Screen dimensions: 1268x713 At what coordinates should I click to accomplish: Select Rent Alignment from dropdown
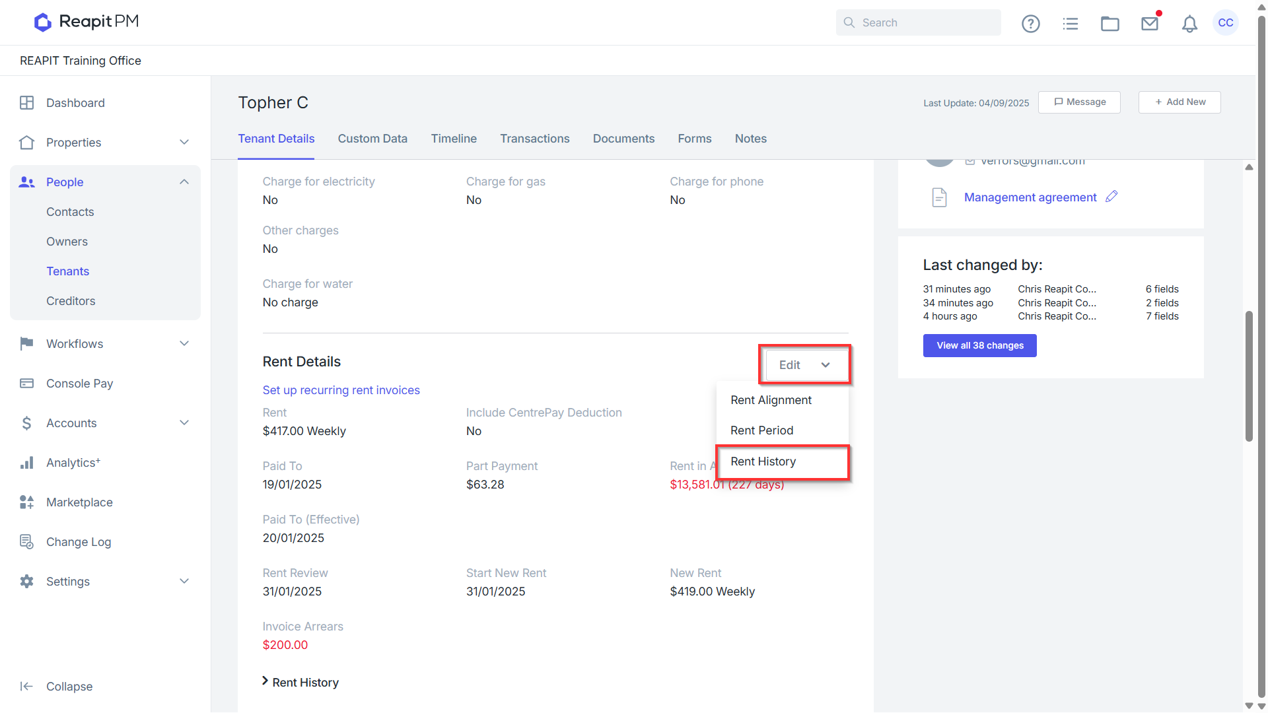[771, 400]
